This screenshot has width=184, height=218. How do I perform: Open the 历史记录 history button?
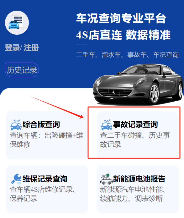point(22,70)
